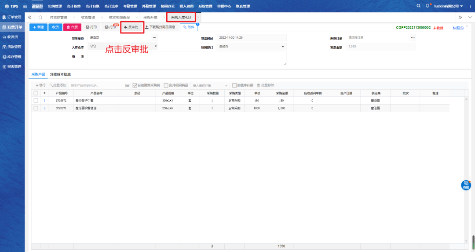Open 会计核算 in top menu

pyautogui.click(x=73, y=6)
